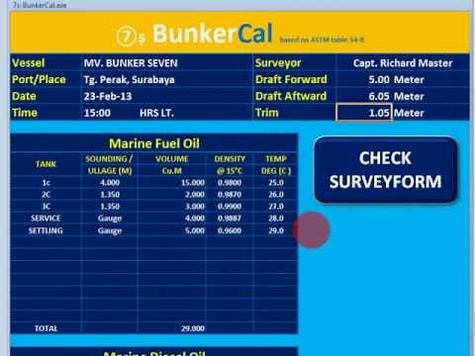
Task: Click the VOLUME Cu.M column header
Action: point(172,164)
